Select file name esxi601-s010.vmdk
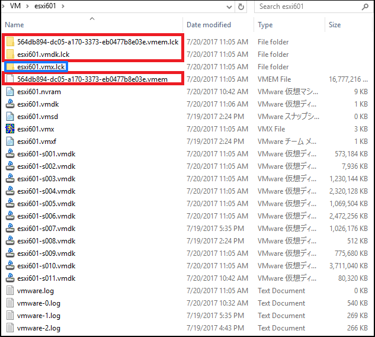Image resolution: width=375 pixels, height=337 pixels. pyautogui.click(x=46, y=266)
